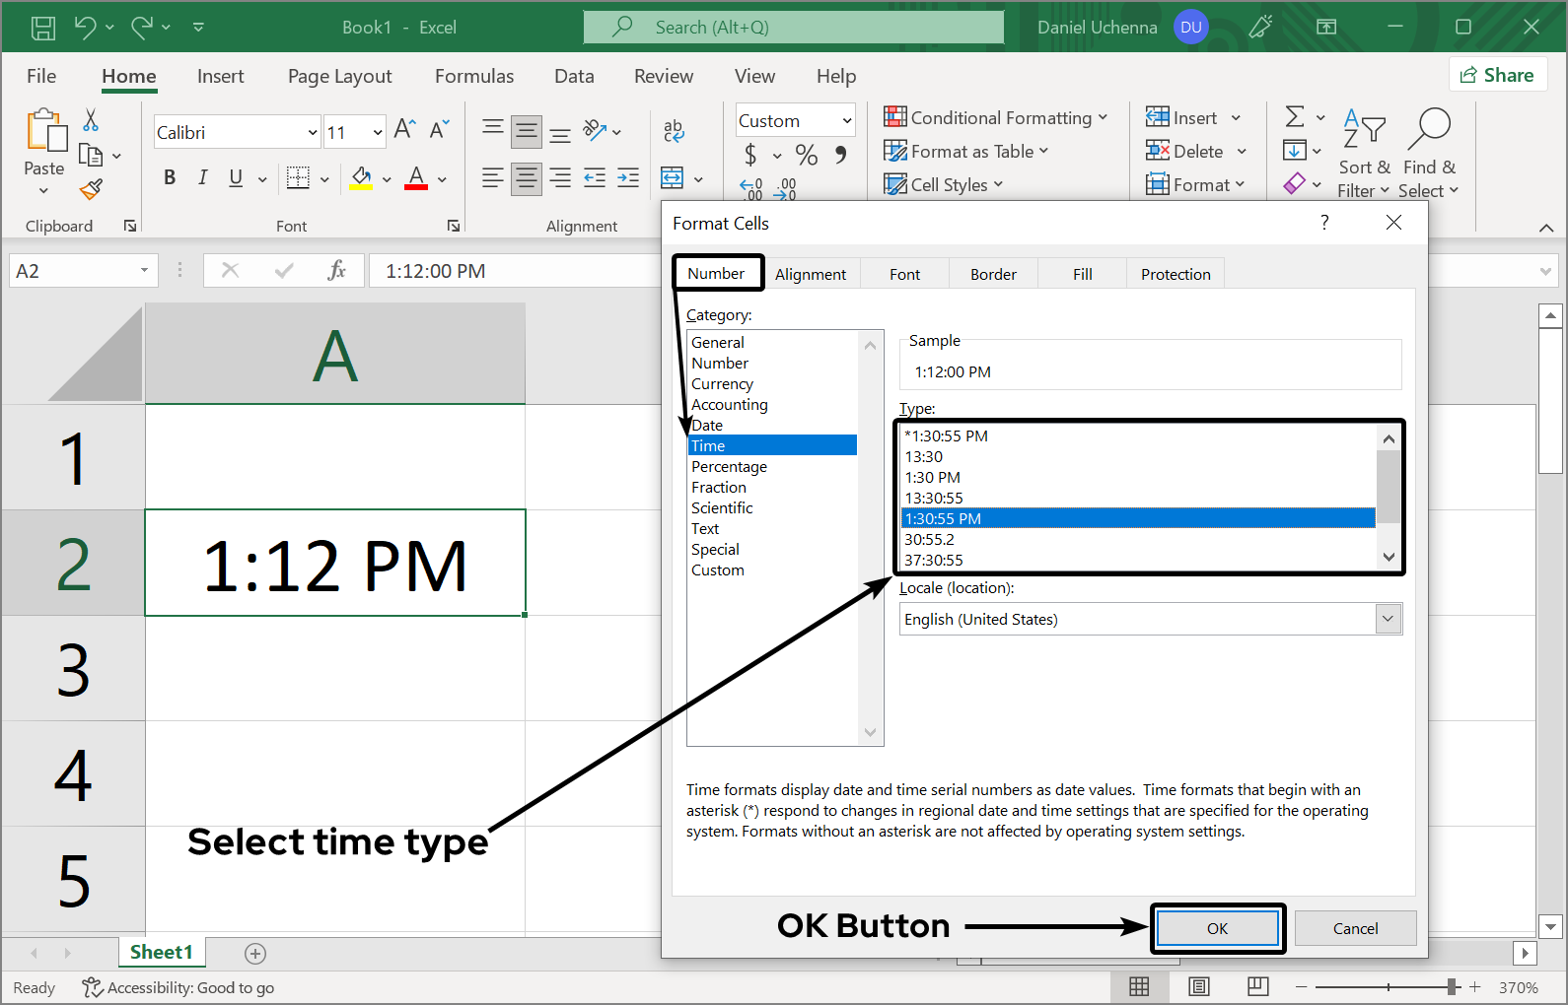Click the Format Painter icon
Screen dimensions: 1568x1005
pyautogui.click(x=92, y=189)
